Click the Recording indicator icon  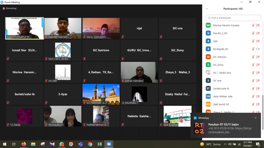(4, 8)
